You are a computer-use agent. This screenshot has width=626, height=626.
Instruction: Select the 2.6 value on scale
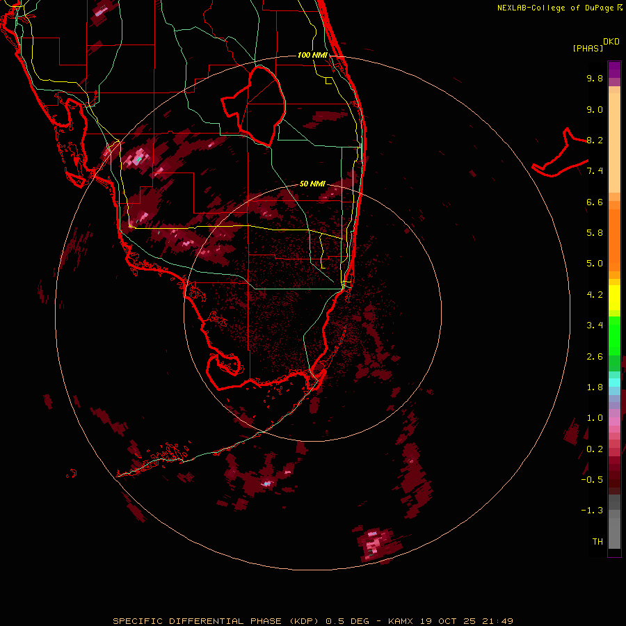coord(595,357)
